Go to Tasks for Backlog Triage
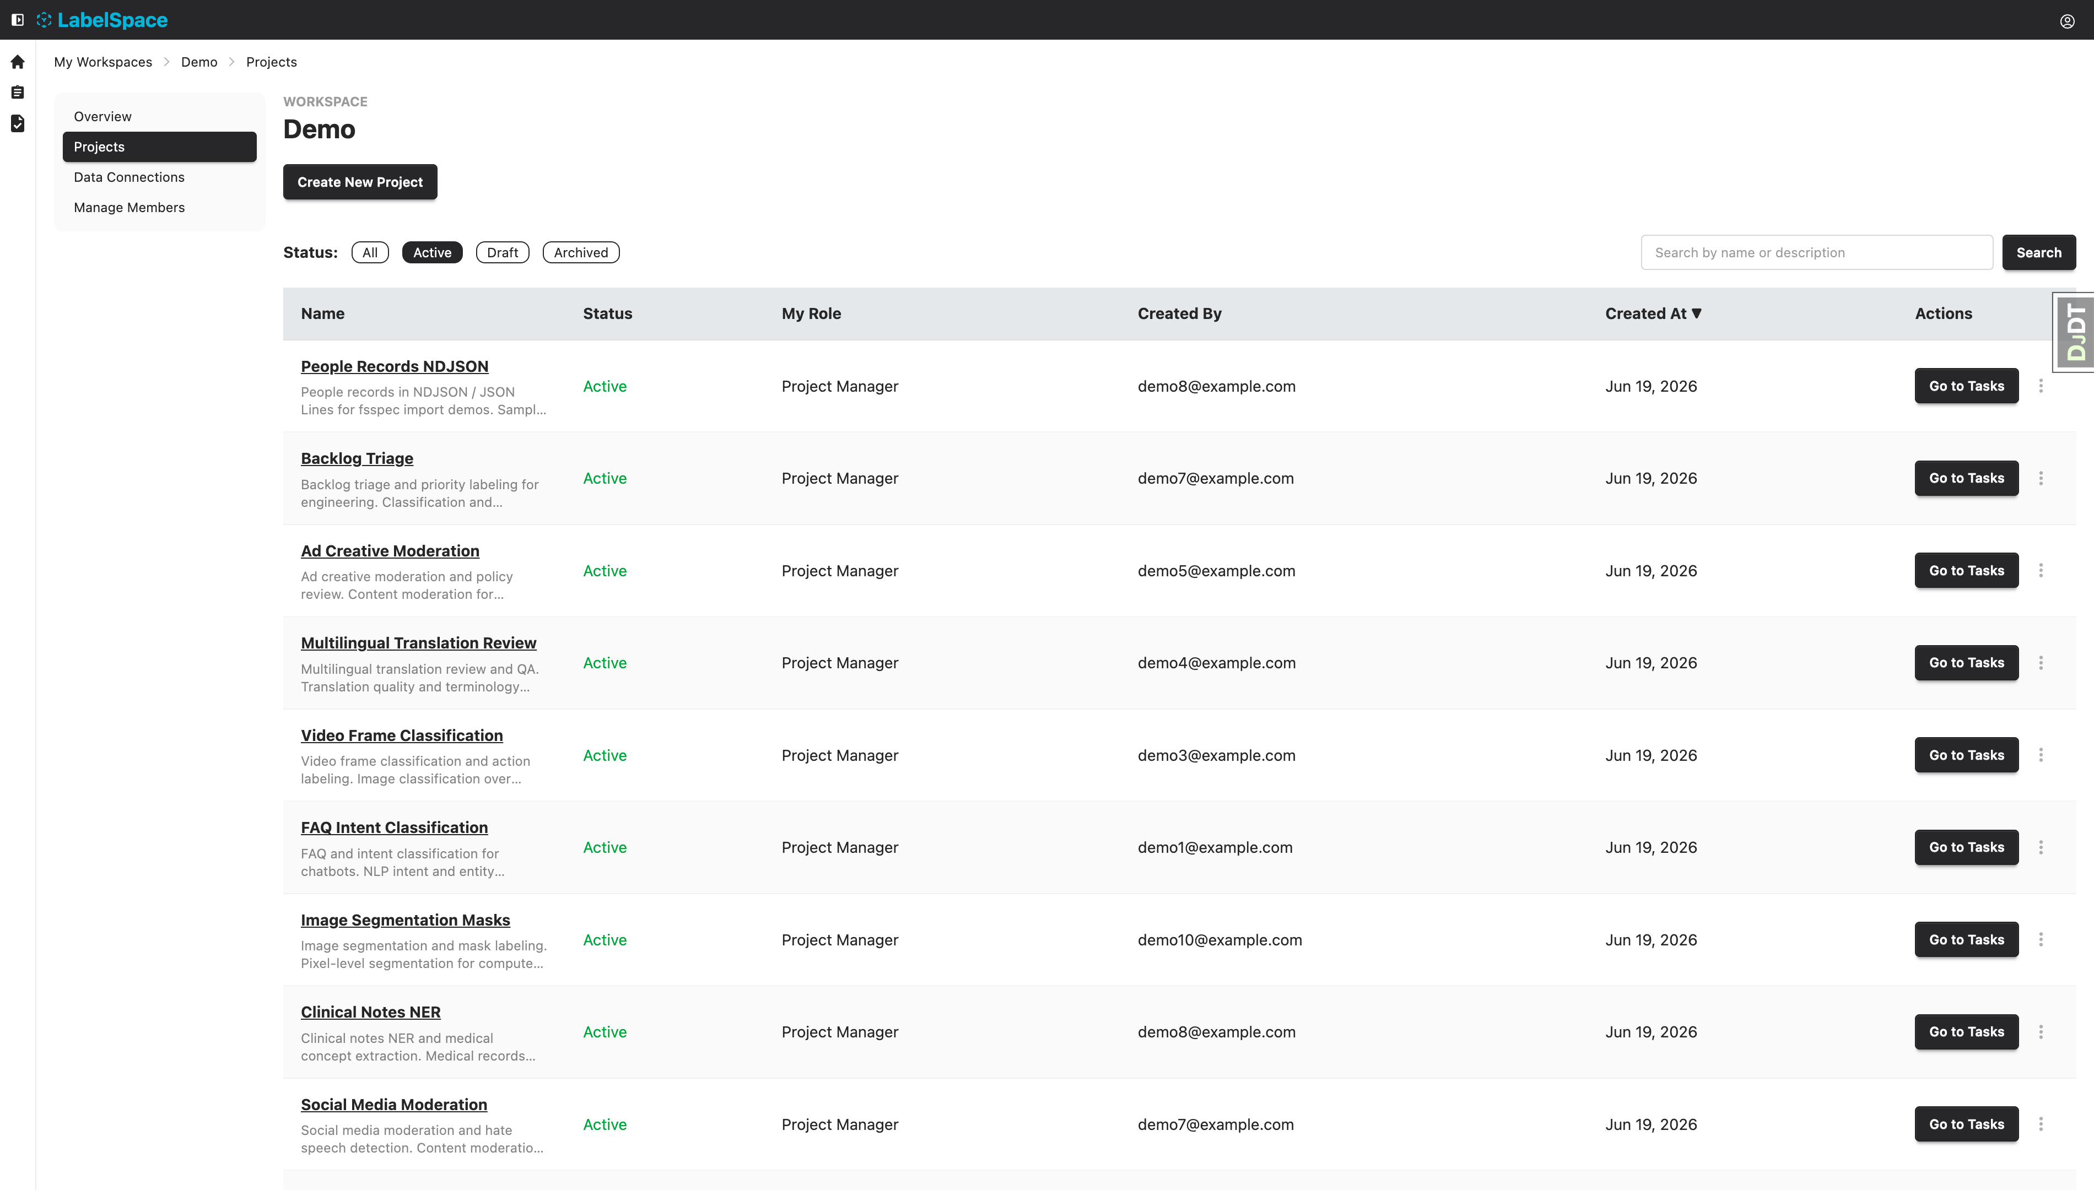The image size is (2094, 1190). [x=1967, y=478]
